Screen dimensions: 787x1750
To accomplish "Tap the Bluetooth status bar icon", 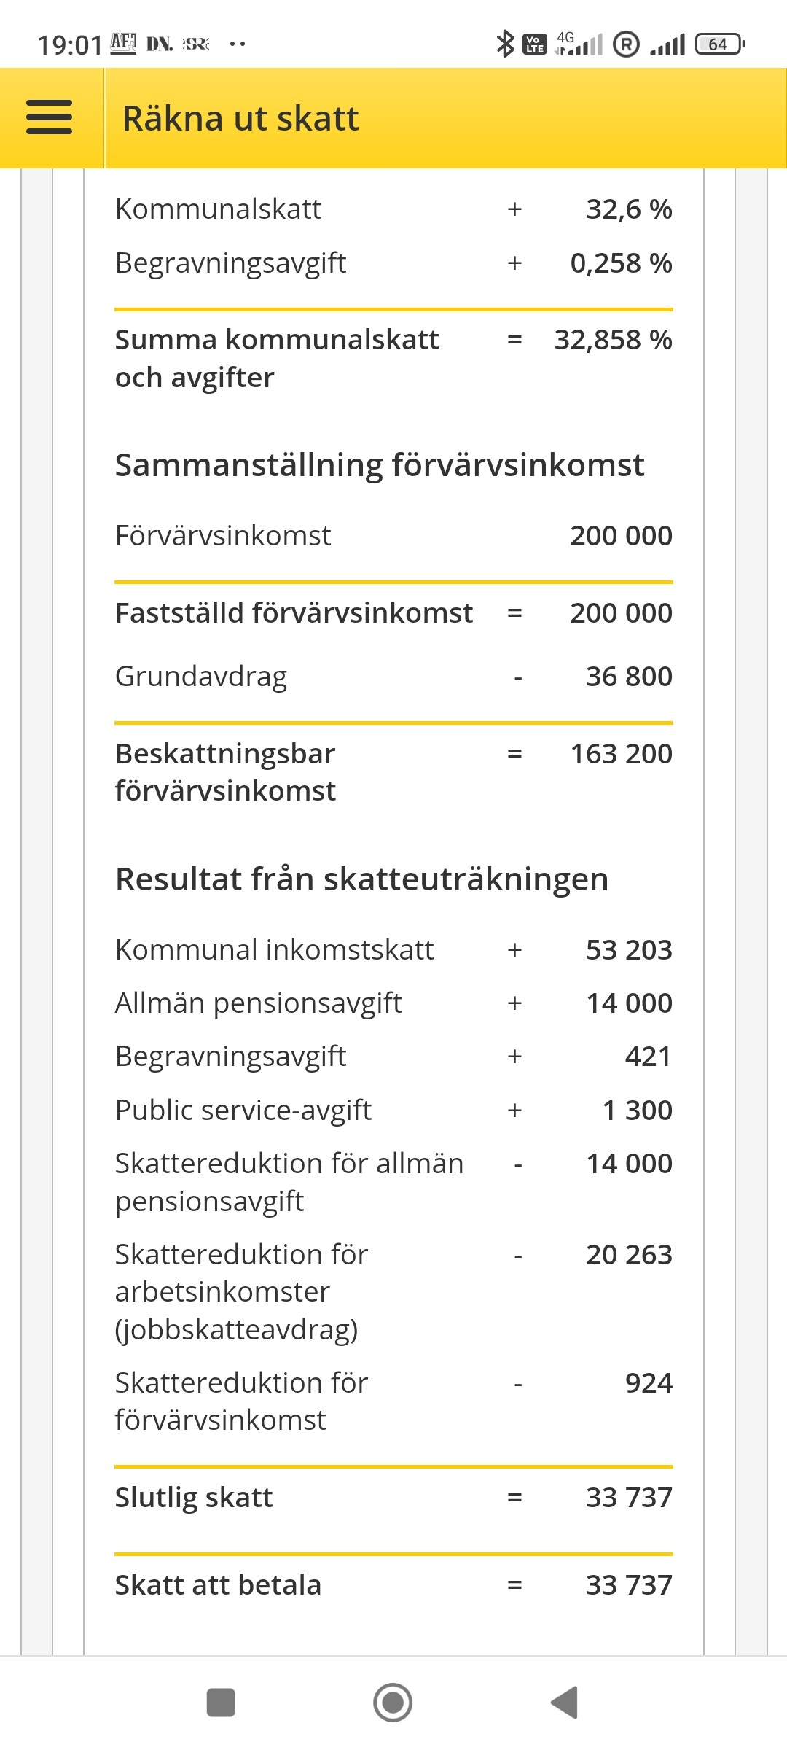I will [x=504, y=44].
